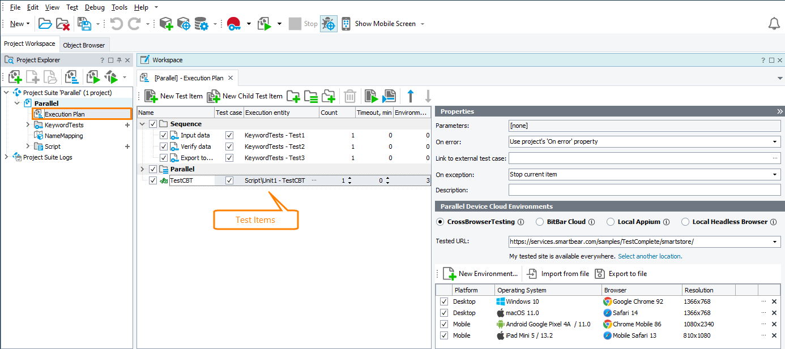This screenshot has height=349, width=785.
Task: Click the Count stepper for TestCBT
Action: pyautogui.click(x=349, y=180)
